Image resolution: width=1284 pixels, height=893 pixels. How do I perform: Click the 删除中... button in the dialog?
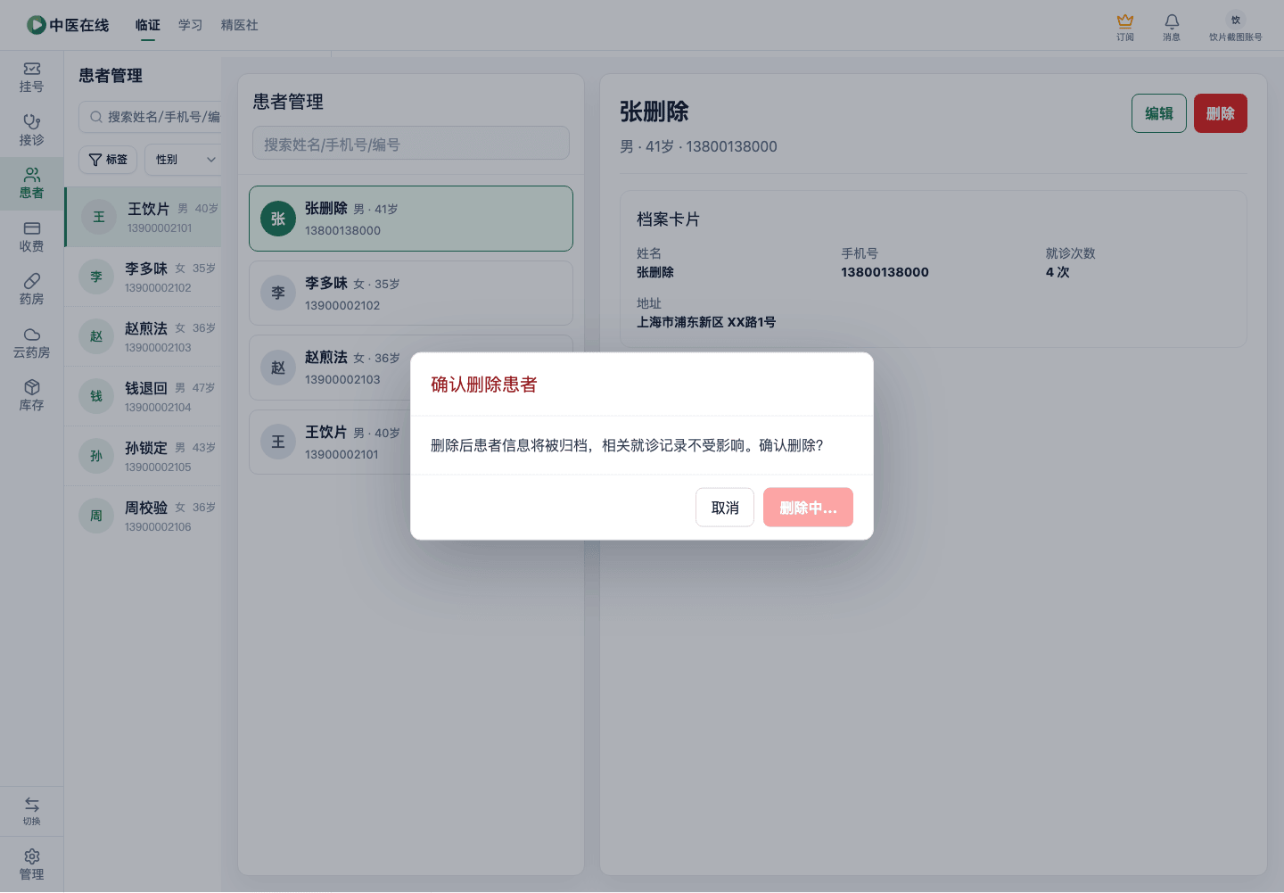click(x=808, y=508)
